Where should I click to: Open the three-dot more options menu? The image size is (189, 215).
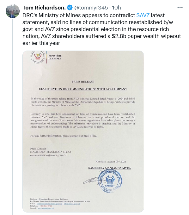(180, 8)
